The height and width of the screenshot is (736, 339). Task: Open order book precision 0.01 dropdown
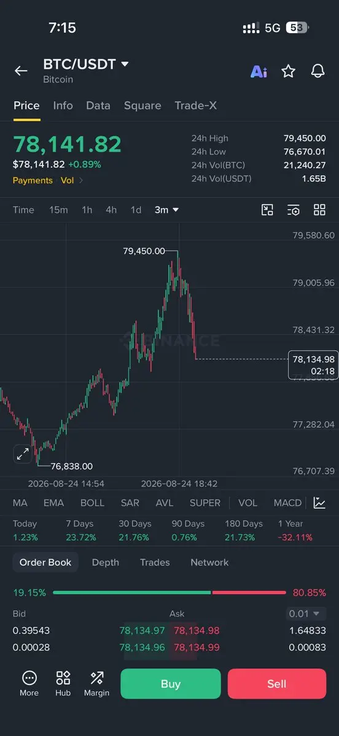[x=306, y=613]
